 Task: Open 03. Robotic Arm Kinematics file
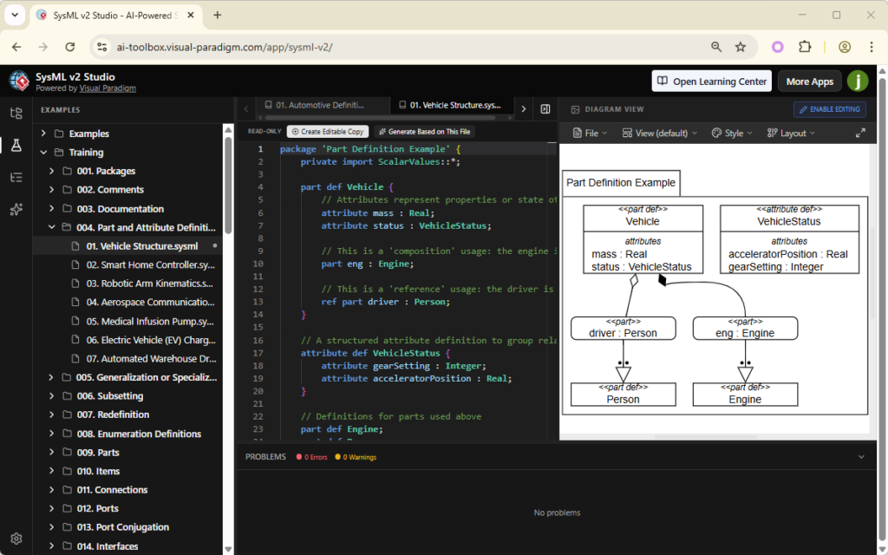[150, 284]
